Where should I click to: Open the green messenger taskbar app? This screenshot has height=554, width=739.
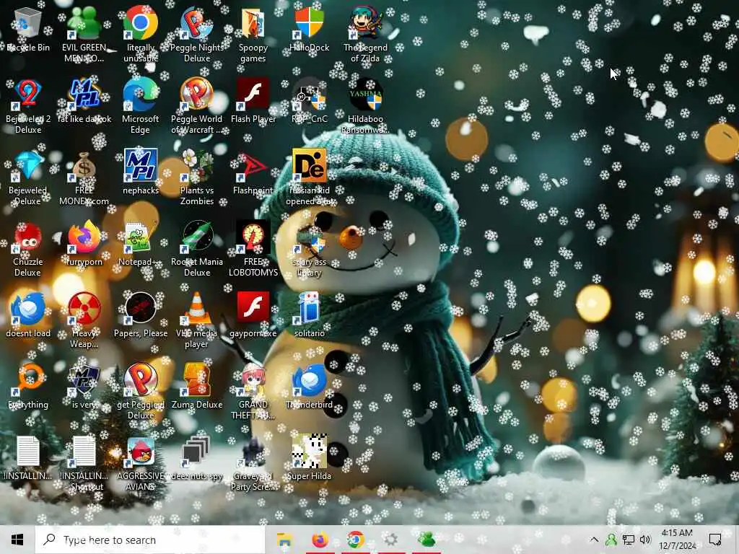(x=427, y=540)
